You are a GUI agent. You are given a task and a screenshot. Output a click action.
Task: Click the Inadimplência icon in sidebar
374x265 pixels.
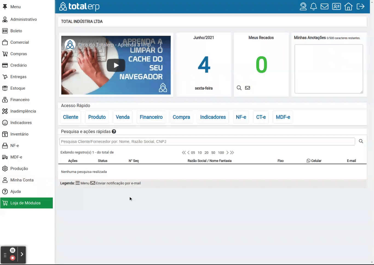5,111
